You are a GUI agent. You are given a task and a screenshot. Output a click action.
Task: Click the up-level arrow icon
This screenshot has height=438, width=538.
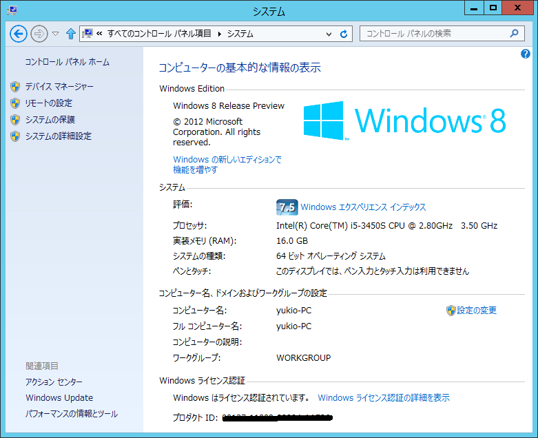coord(70,34)
